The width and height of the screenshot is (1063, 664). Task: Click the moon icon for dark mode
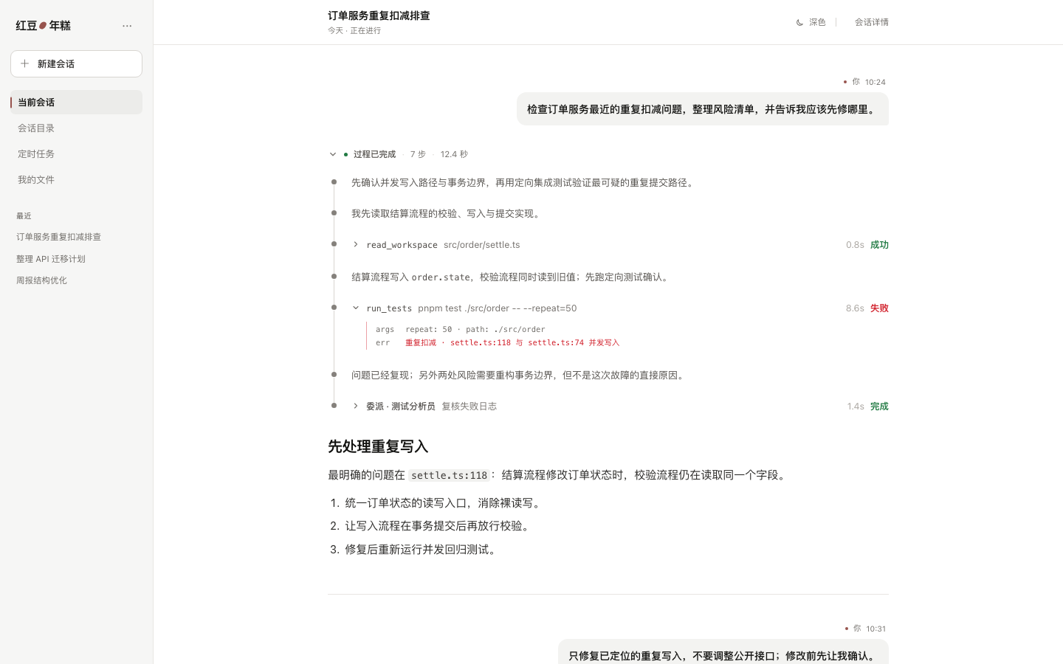pyautogui.click(x=799, y=23)
